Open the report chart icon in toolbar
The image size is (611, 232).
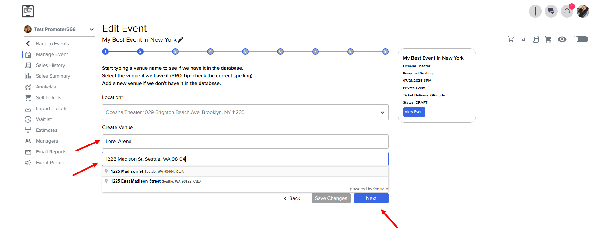coord(523,39)
